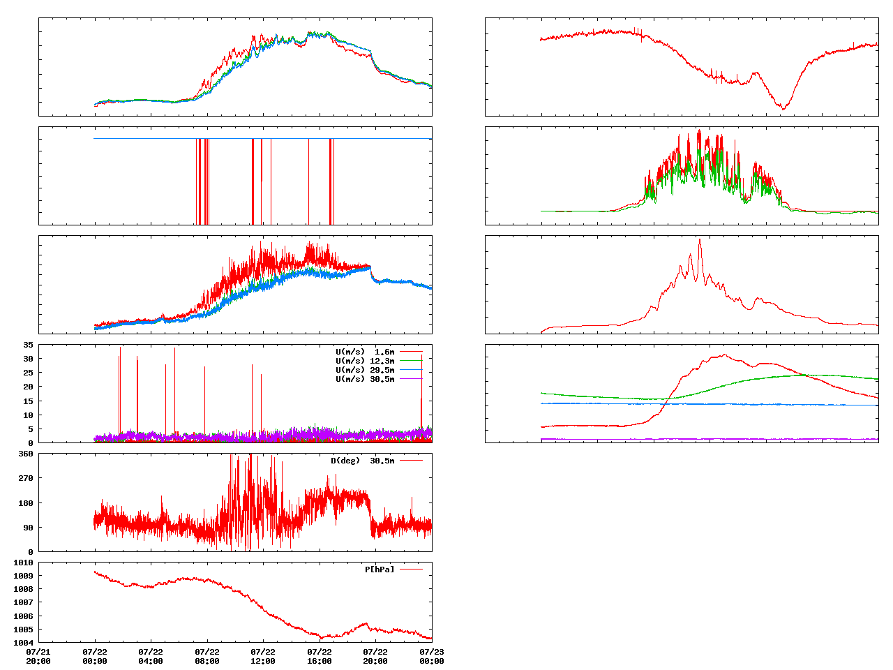Click the "1007" pressure axis label

click(23, 602)
